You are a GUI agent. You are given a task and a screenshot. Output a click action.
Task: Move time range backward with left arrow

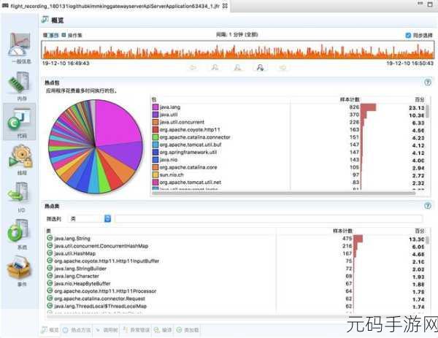(x=193, y=67)
